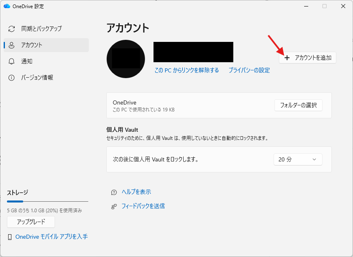Click the storage usage progress bar
This screenshot has width=353, height=257.
48,201
